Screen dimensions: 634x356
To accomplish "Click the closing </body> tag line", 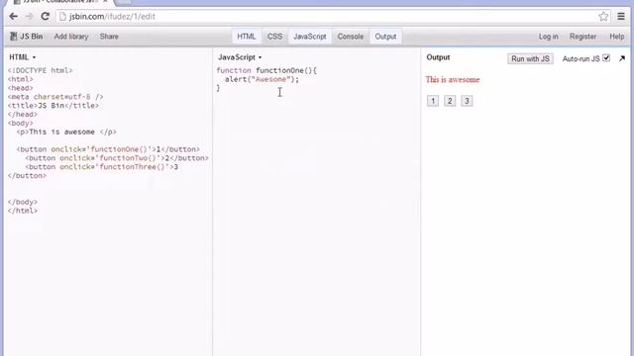I will point(22,202).
